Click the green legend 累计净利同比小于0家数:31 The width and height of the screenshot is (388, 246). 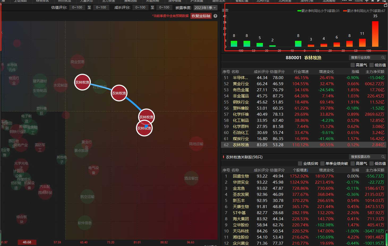click(318, 11)
